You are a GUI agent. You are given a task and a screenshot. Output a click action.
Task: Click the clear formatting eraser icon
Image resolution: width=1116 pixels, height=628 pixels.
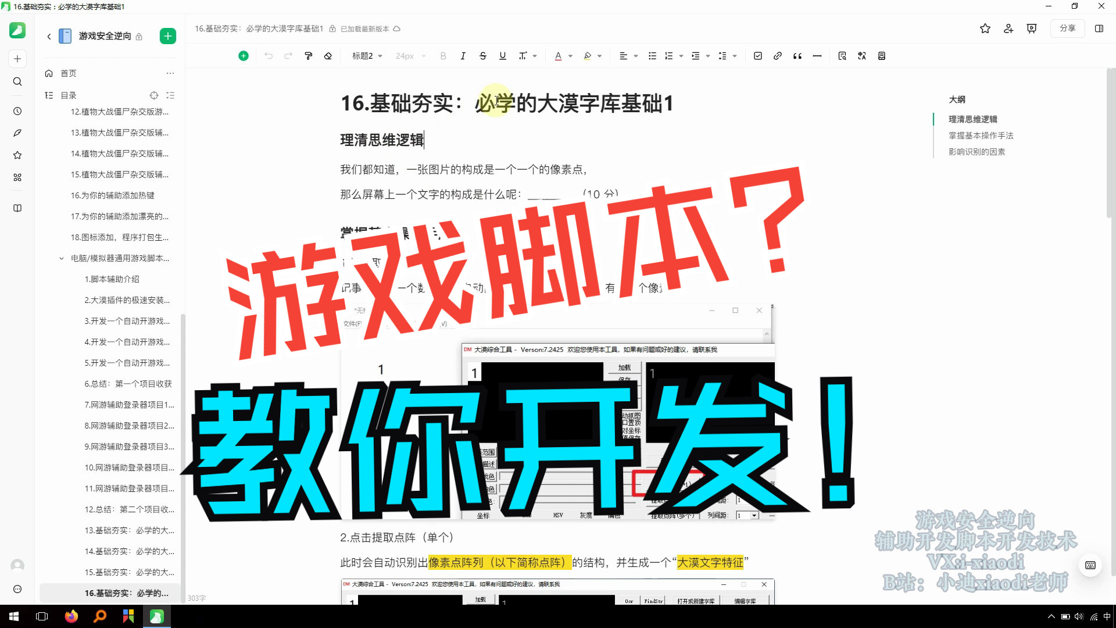[328, 56]
